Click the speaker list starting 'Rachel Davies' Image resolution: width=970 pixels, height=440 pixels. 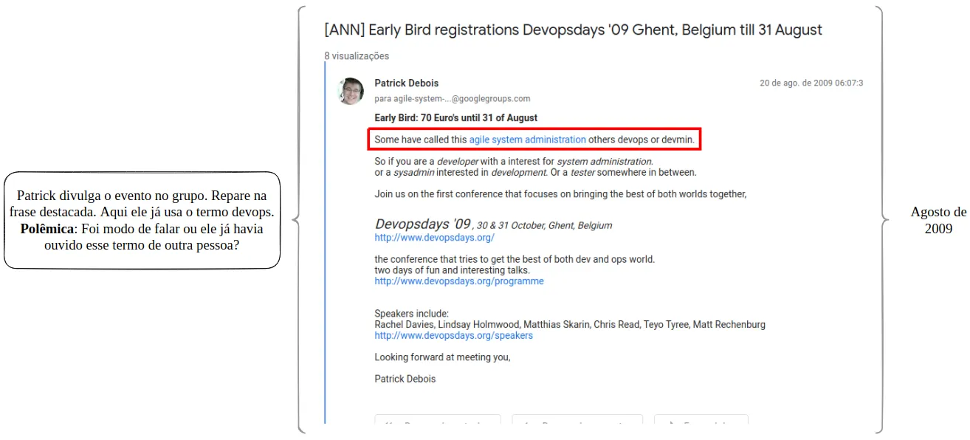click(570, 324)
